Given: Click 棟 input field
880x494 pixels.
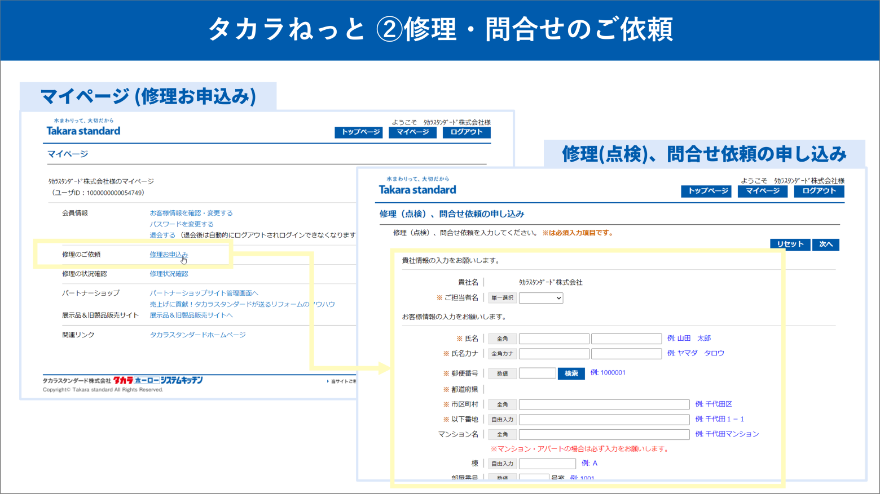Looking at the screenshot, I should [547, 464].
